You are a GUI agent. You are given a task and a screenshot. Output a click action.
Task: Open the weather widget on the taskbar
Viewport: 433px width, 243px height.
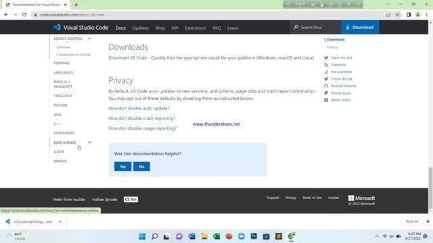pyautogui.click(x=16, y=236)
